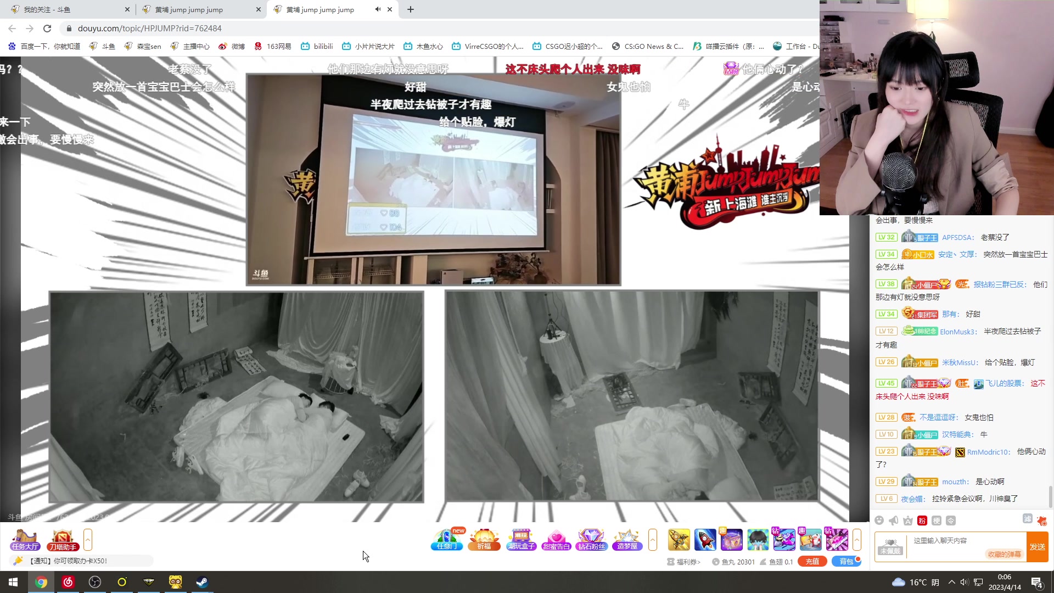Focus the chat input field
This screenshot has width=1054, height=593.
pyautogui.click(x=966, y=541)
